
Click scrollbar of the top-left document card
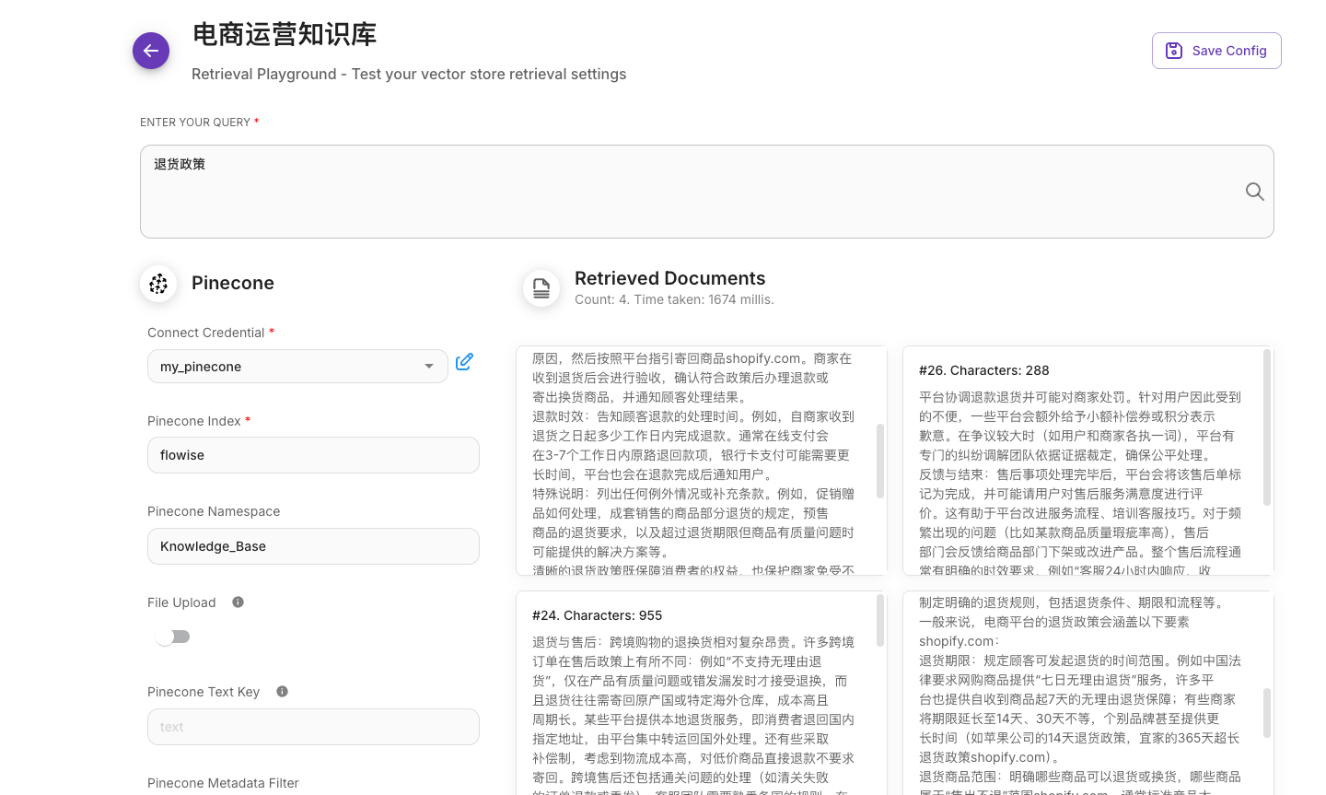880,461
